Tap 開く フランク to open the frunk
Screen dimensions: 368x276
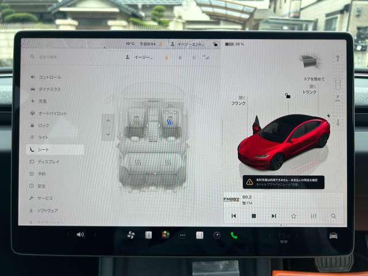coord(239,101)
